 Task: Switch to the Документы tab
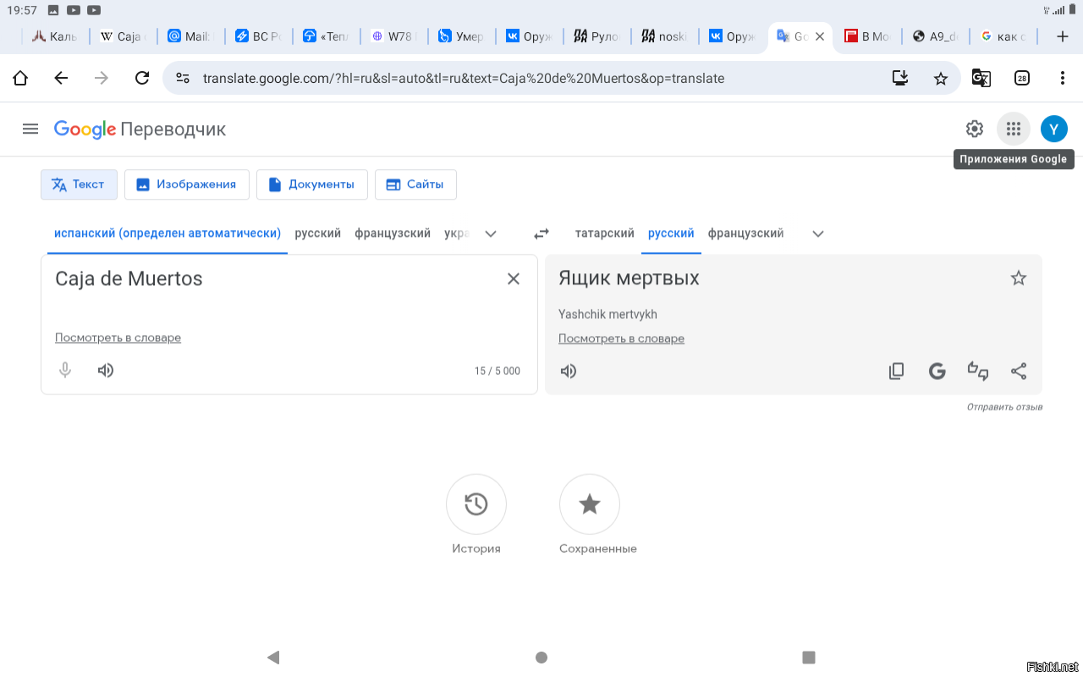pos(311,184)
